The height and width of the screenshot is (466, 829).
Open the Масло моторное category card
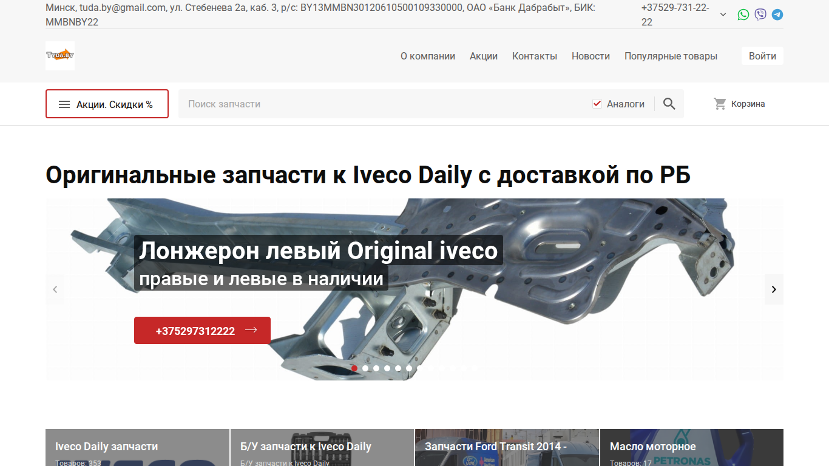click(692, 448)
